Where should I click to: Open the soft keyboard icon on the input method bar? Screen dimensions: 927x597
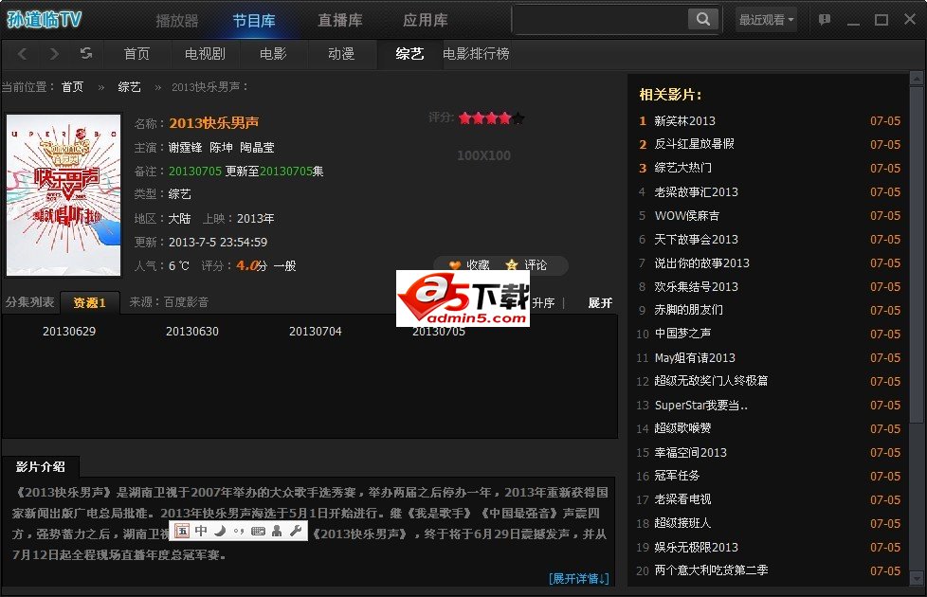coord(258,531)
